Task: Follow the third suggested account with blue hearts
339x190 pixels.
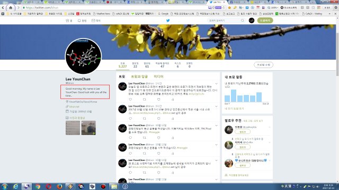Action: coord(243,165)
